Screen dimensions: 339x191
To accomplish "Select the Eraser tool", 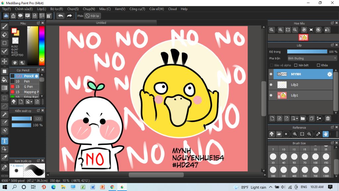I will point(5,34).
